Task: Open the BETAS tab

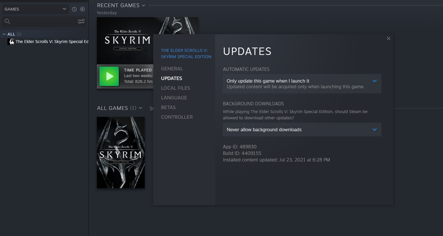Action: pos(168,107)
